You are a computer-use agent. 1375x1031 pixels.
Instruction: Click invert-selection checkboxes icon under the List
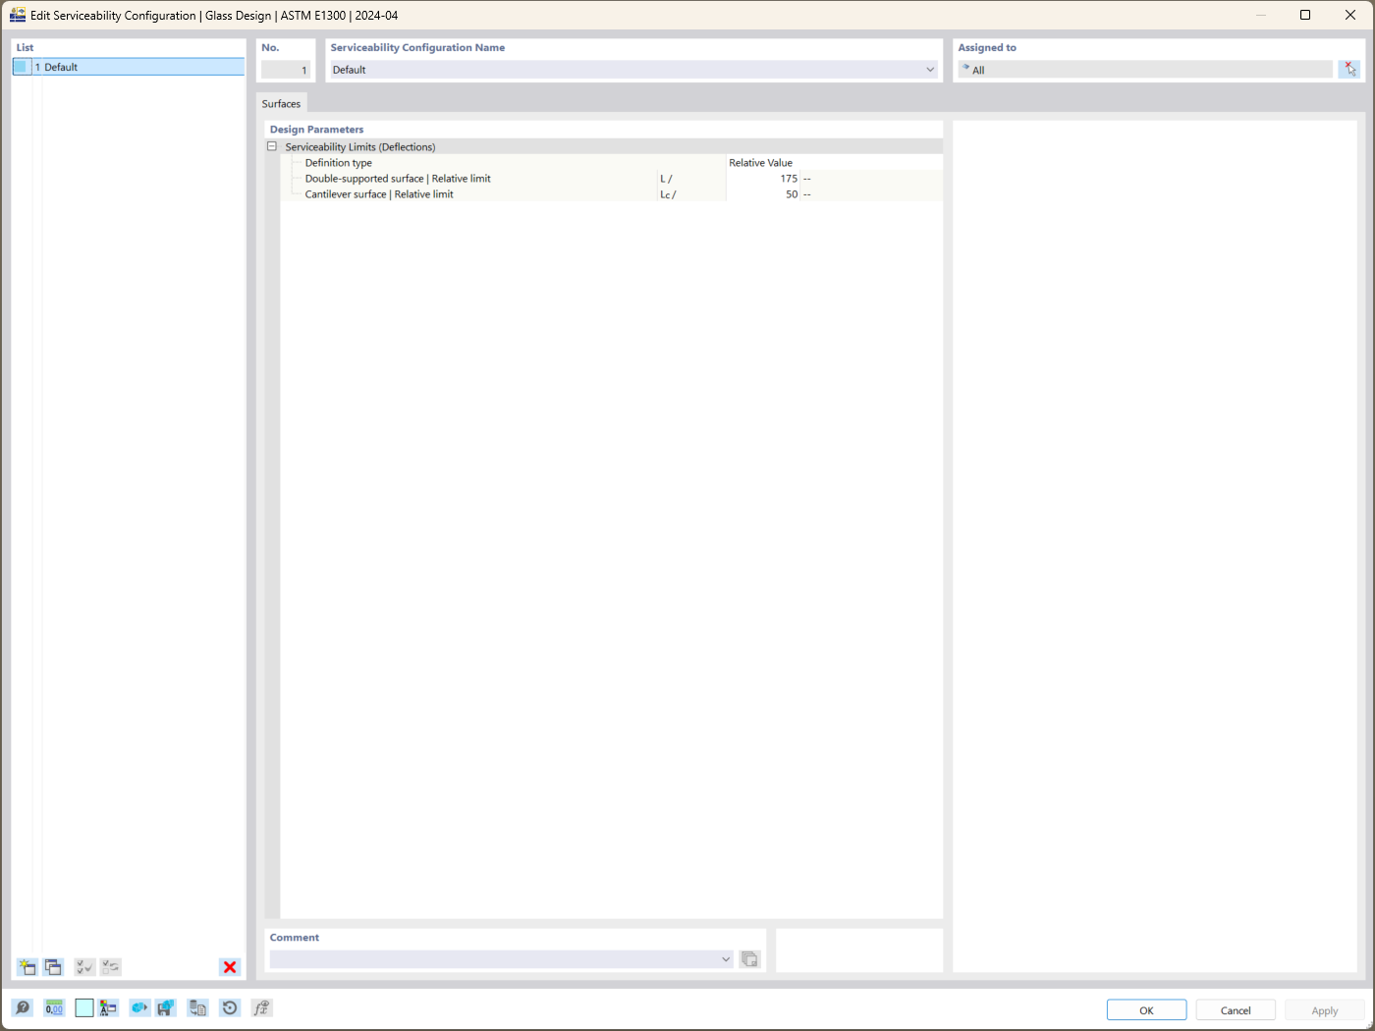coord(110,966)
